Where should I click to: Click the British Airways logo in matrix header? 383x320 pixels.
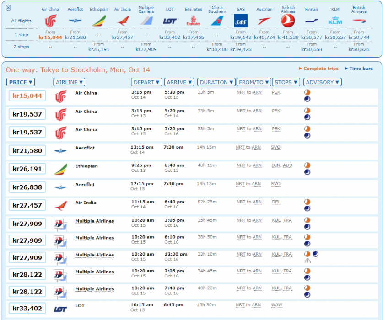coord(359,21)
